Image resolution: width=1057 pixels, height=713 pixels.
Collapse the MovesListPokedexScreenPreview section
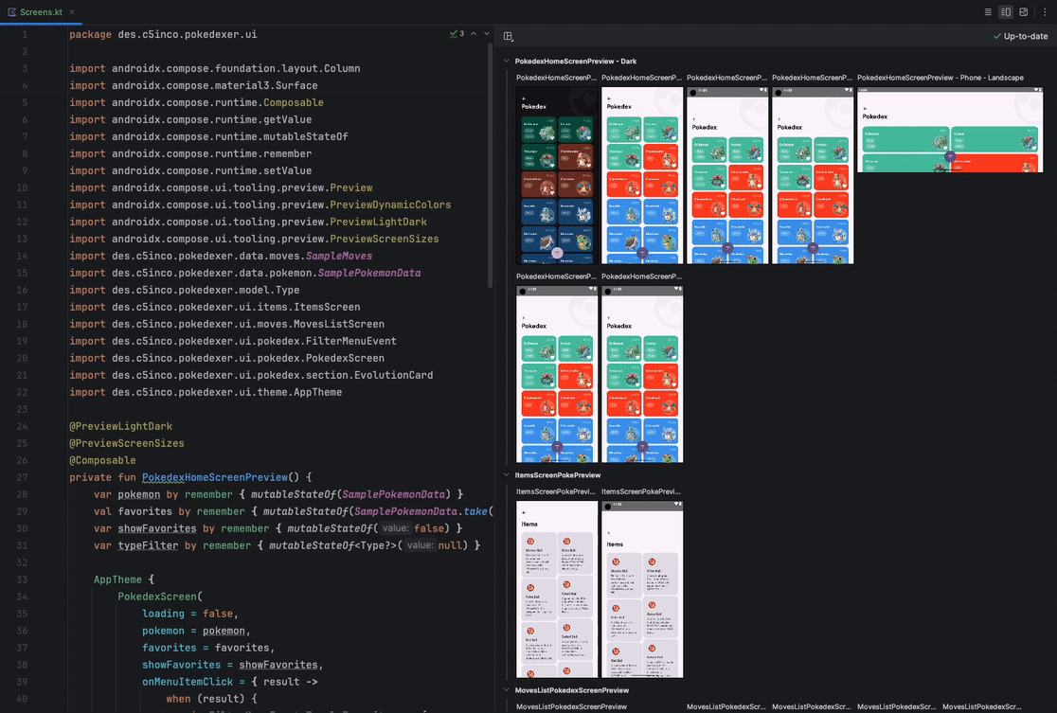(505, 689)
